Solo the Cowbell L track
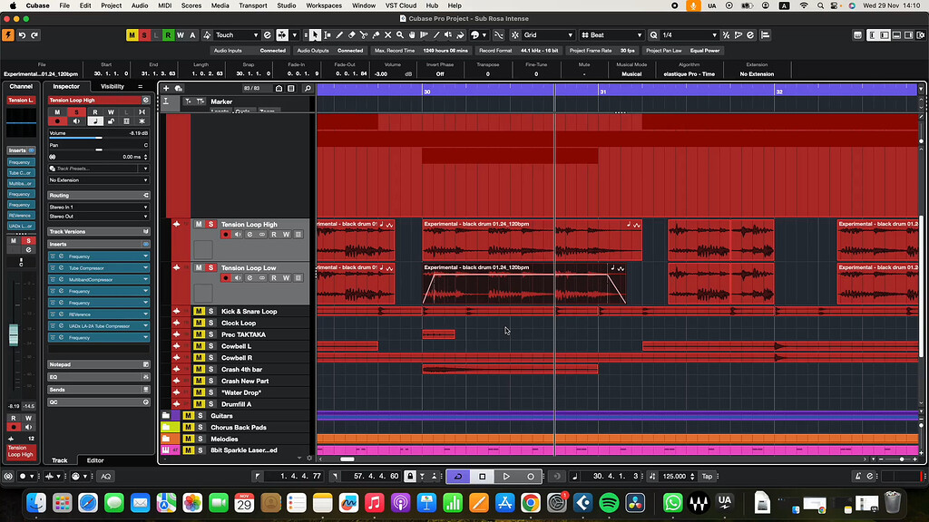 tap(210, 346)
